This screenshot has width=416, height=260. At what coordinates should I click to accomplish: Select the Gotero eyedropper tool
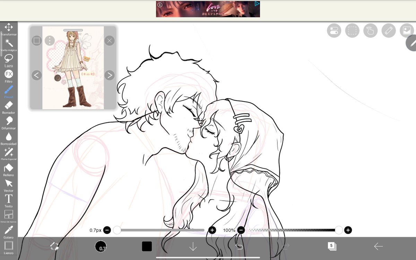point(9,232)
